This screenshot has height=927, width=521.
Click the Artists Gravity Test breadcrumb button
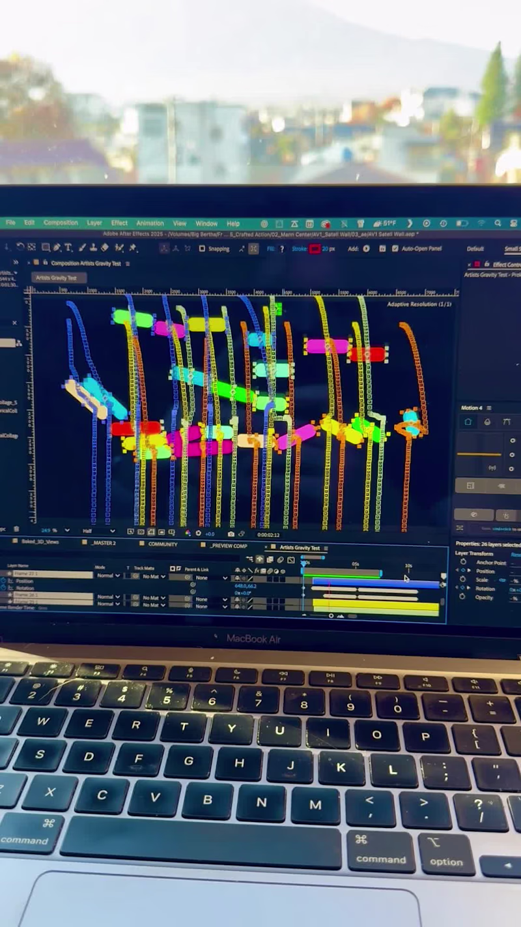[59, 278]
